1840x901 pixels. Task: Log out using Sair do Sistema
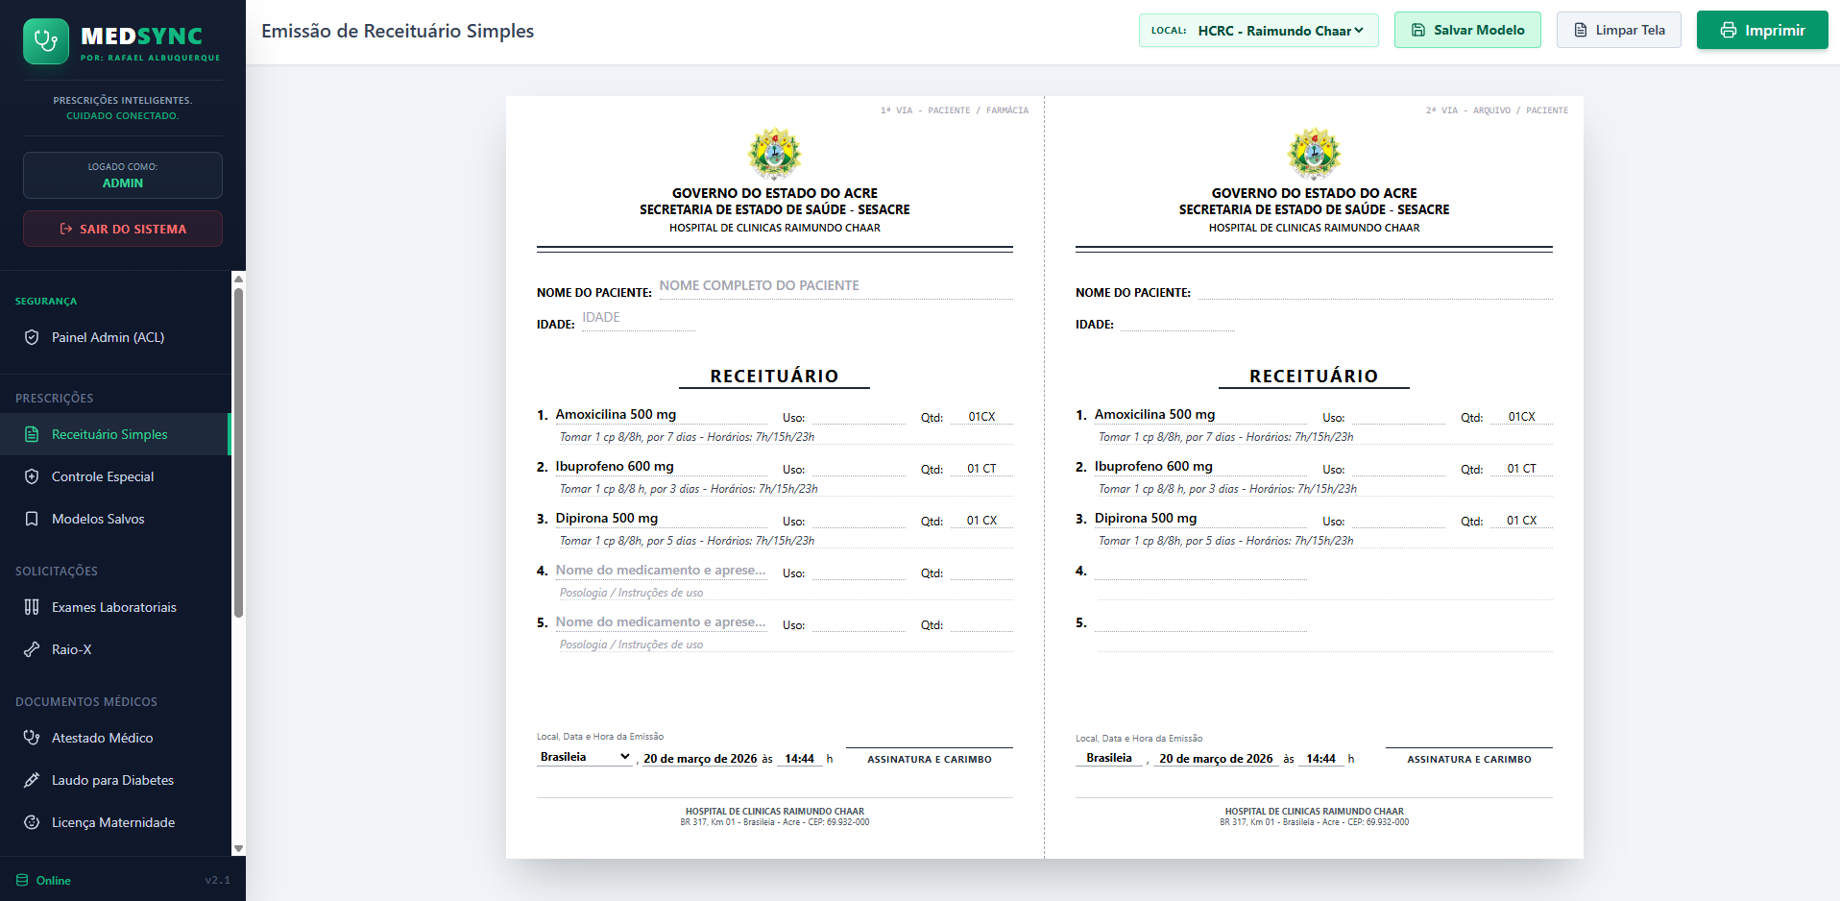[123, 229]
